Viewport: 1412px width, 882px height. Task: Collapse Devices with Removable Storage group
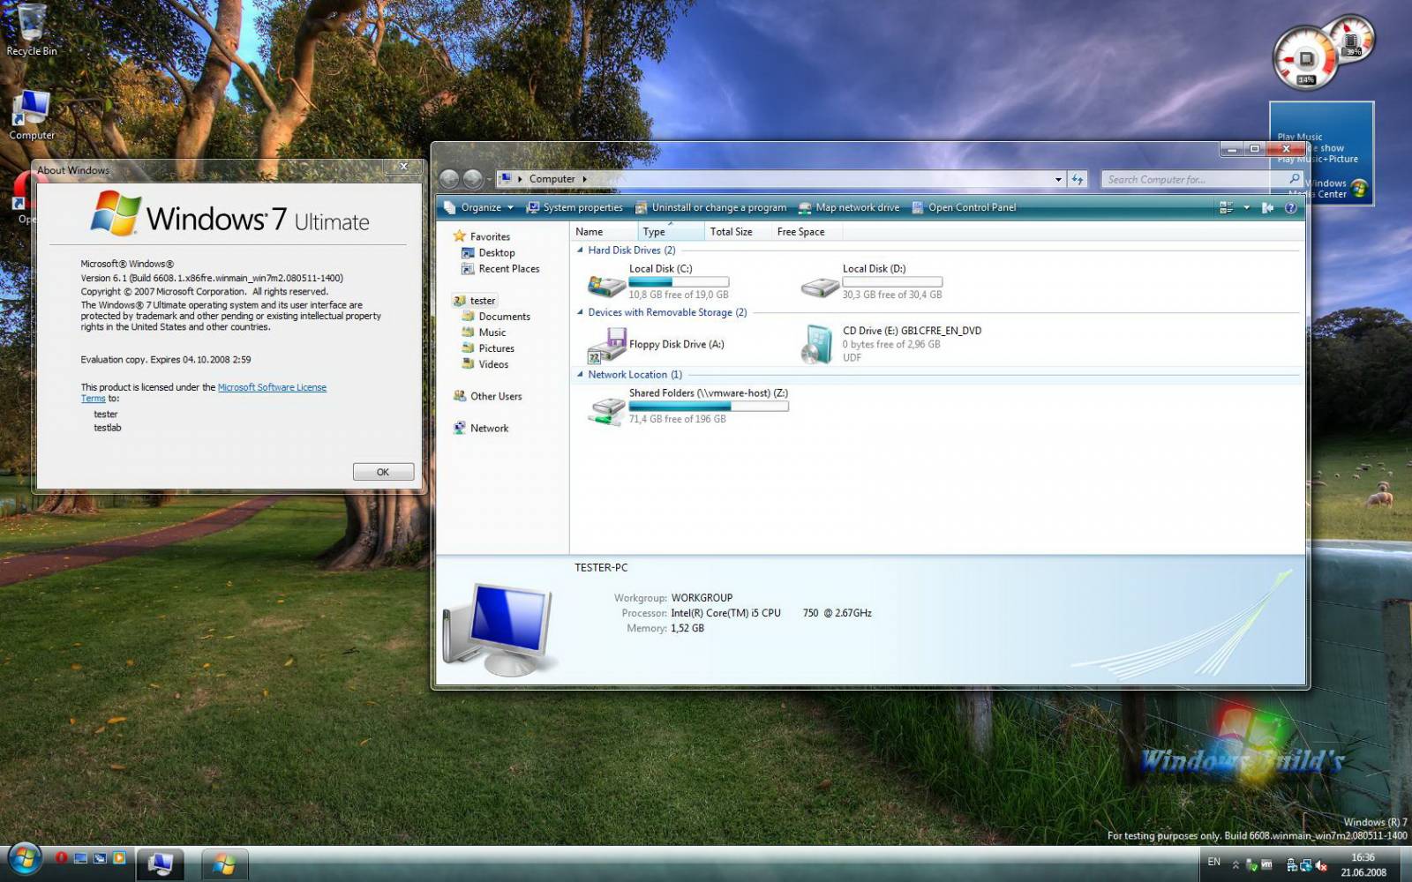(x=580, y=312)
